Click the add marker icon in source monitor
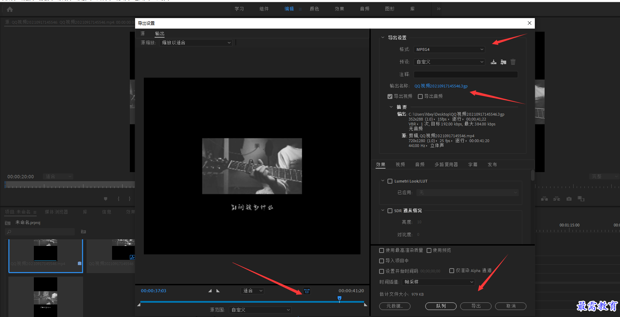Image resolution: width=620 pixels, height=317 pixels. tap(105, 199)
